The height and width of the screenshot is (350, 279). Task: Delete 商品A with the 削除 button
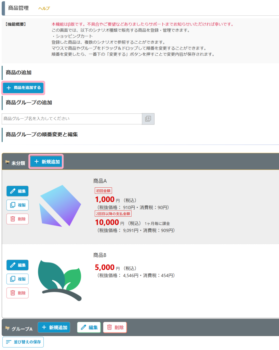pyautogui.click(x=18, y=219)
